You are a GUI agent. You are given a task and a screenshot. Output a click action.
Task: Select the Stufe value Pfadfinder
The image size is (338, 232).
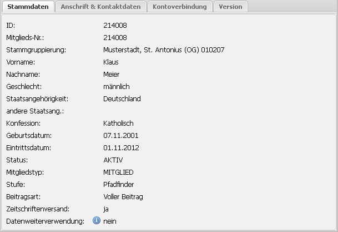click(119, 185)
